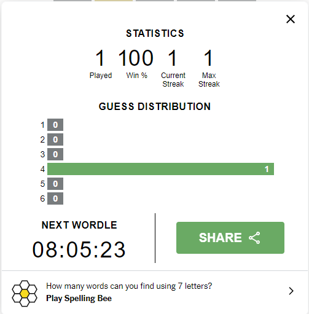The width and height of the screenshot is (309, 314).
Task: Click the GUESS DISTRIBUTION heading
Action: tap(155, 106)
